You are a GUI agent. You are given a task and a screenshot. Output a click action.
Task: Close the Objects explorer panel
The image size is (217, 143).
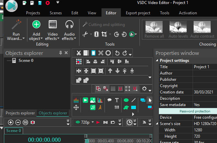(x=66, y=53)
